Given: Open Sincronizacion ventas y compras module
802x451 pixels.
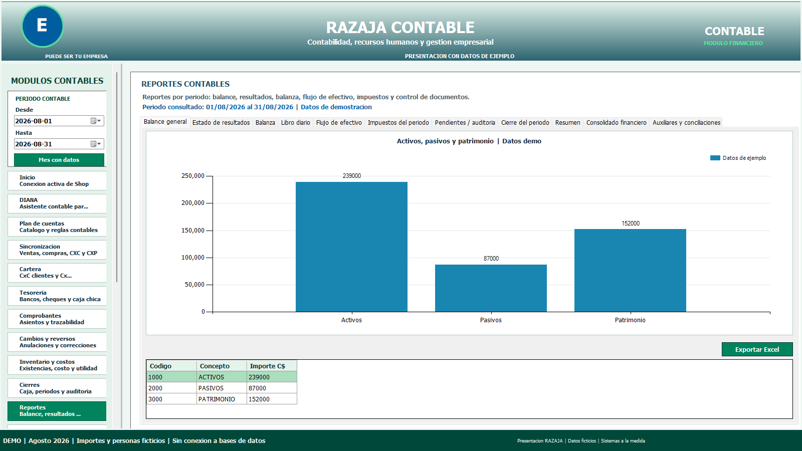Looking at the screenshot, I should pos(57,250).
